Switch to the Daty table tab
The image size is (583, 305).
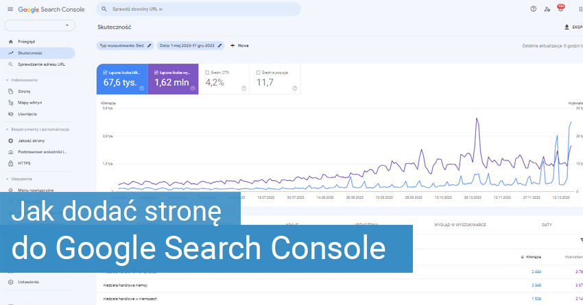547,224
